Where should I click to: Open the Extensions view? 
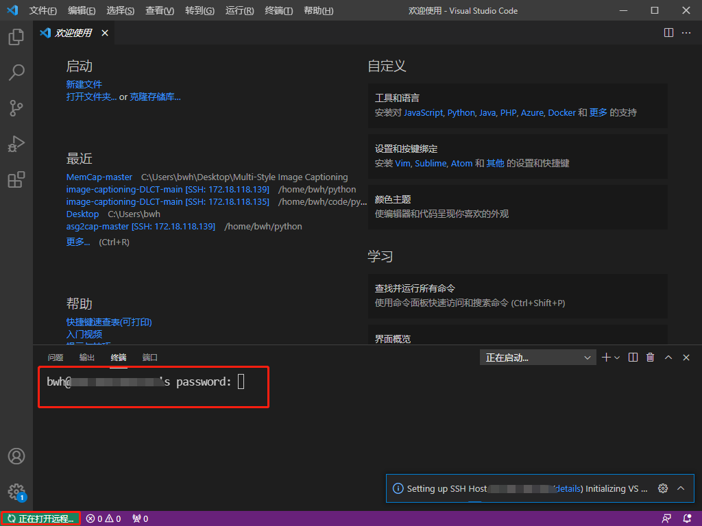[16, 180]
